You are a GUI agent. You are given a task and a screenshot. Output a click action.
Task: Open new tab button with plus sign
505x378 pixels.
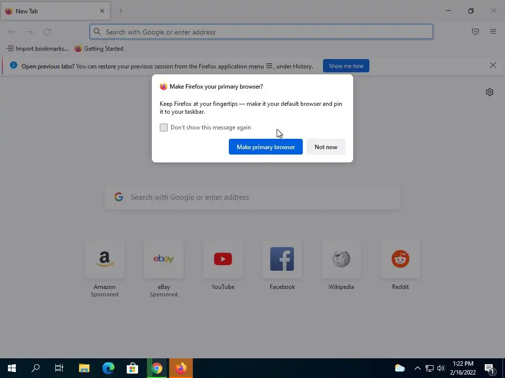[x=121, y=11]
